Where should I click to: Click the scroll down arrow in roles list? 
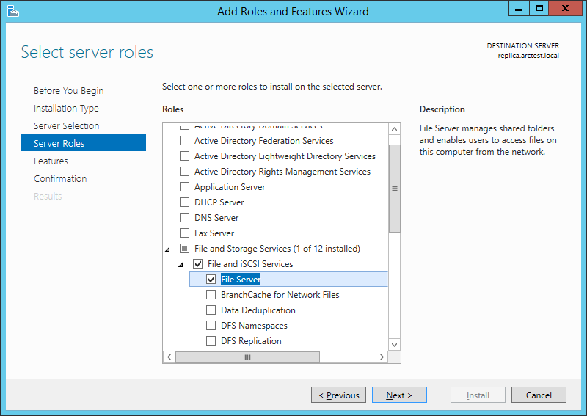click(x=395, y=344)
